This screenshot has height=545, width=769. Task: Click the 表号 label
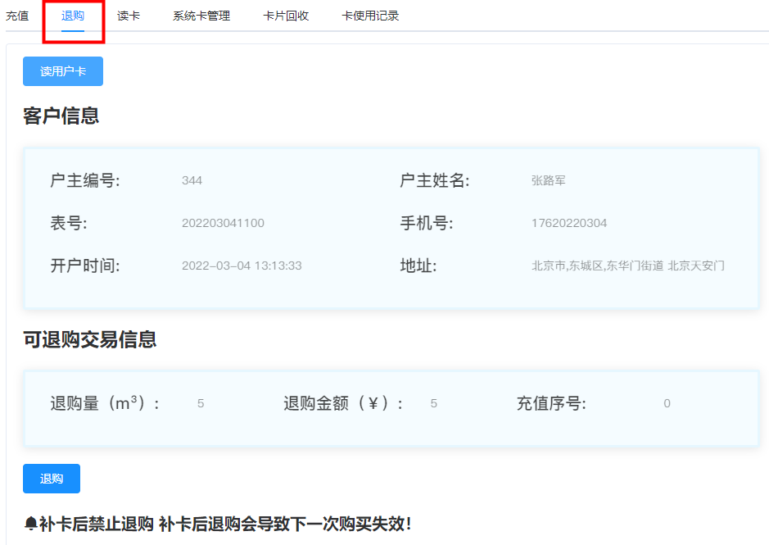click(69, 223)
